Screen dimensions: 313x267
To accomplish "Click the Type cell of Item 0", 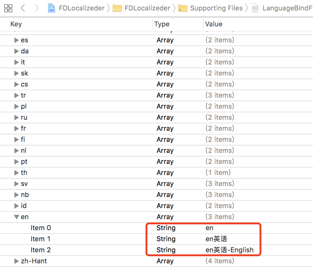I will pyautogui.click(x=166, y=228).
